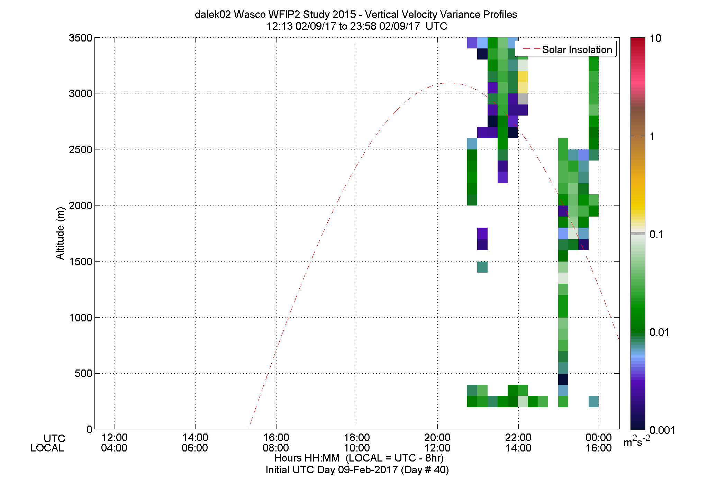Click the 'UTC' row label
This screenshot has width=726, height=493.
(55, 439)
